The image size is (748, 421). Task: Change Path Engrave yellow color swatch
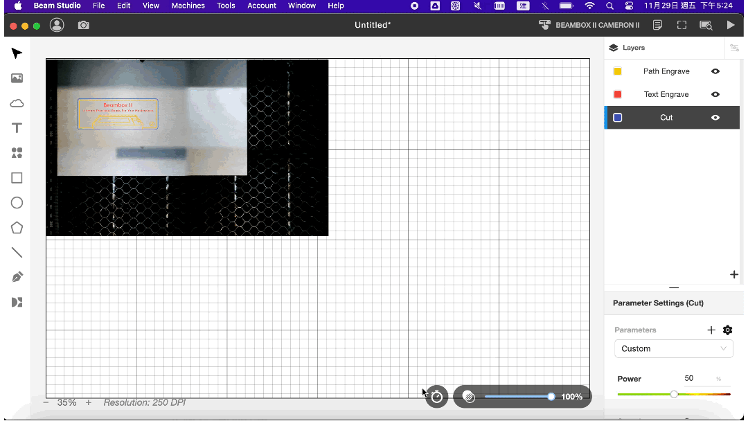tap(617, 71)
